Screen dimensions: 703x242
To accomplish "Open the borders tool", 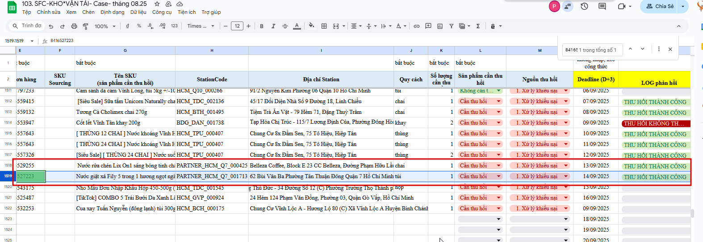I will tap(324, 26).
